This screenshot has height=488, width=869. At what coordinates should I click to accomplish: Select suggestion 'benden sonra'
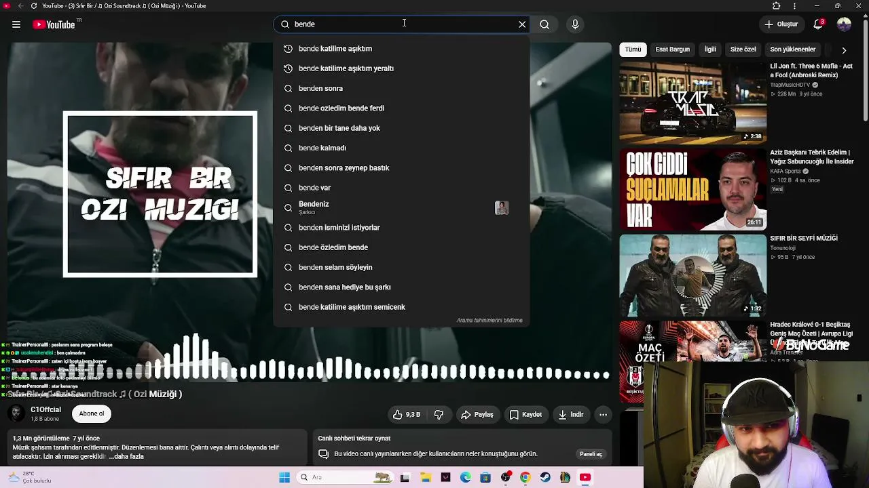click(x=401, y=88)
